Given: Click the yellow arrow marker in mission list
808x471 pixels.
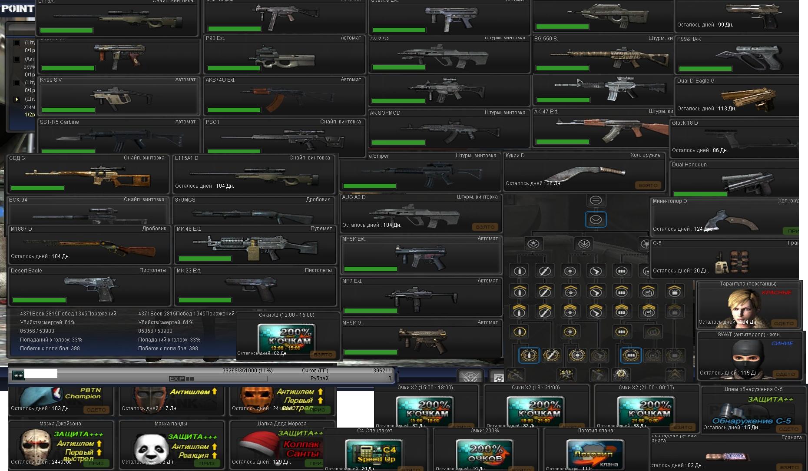Looking at the screenshot, I should pyautogui.click(x=17, y=99).
